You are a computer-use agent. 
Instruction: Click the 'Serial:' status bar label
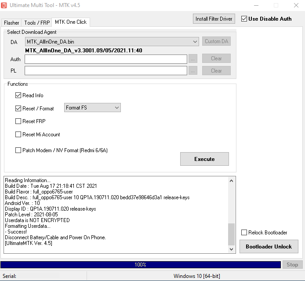tap(9, 276)
